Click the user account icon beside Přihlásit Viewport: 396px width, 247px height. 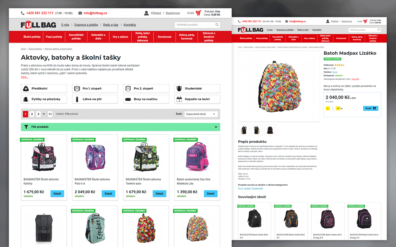click(x=147, y=13)
